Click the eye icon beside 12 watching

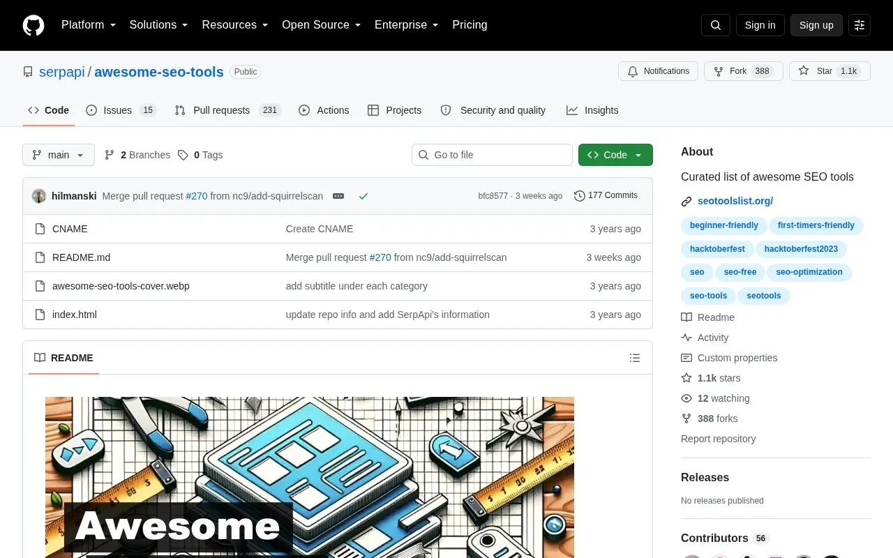point(686,398)
